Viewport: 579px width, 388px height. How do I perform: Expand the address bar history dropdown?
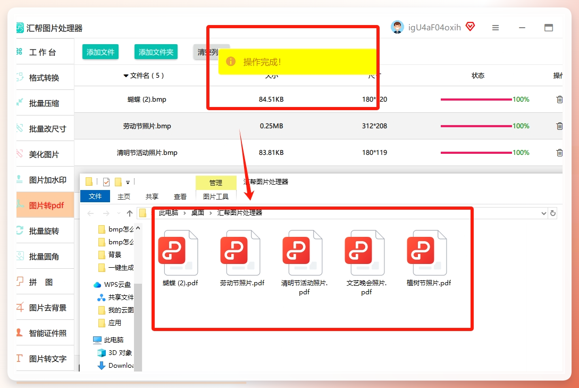coord(543,213)
